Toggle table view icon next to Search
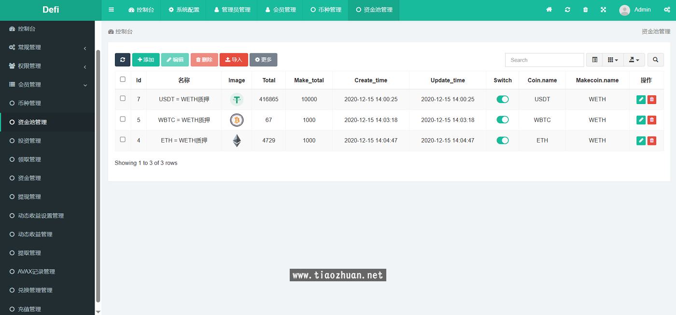The height and width of the screenshot is (315, 676). click(594, 60)
